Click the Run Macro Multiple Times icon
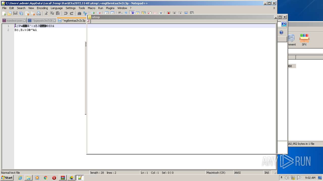The height and width of the screenshot is (181, 323). [186, 13]
